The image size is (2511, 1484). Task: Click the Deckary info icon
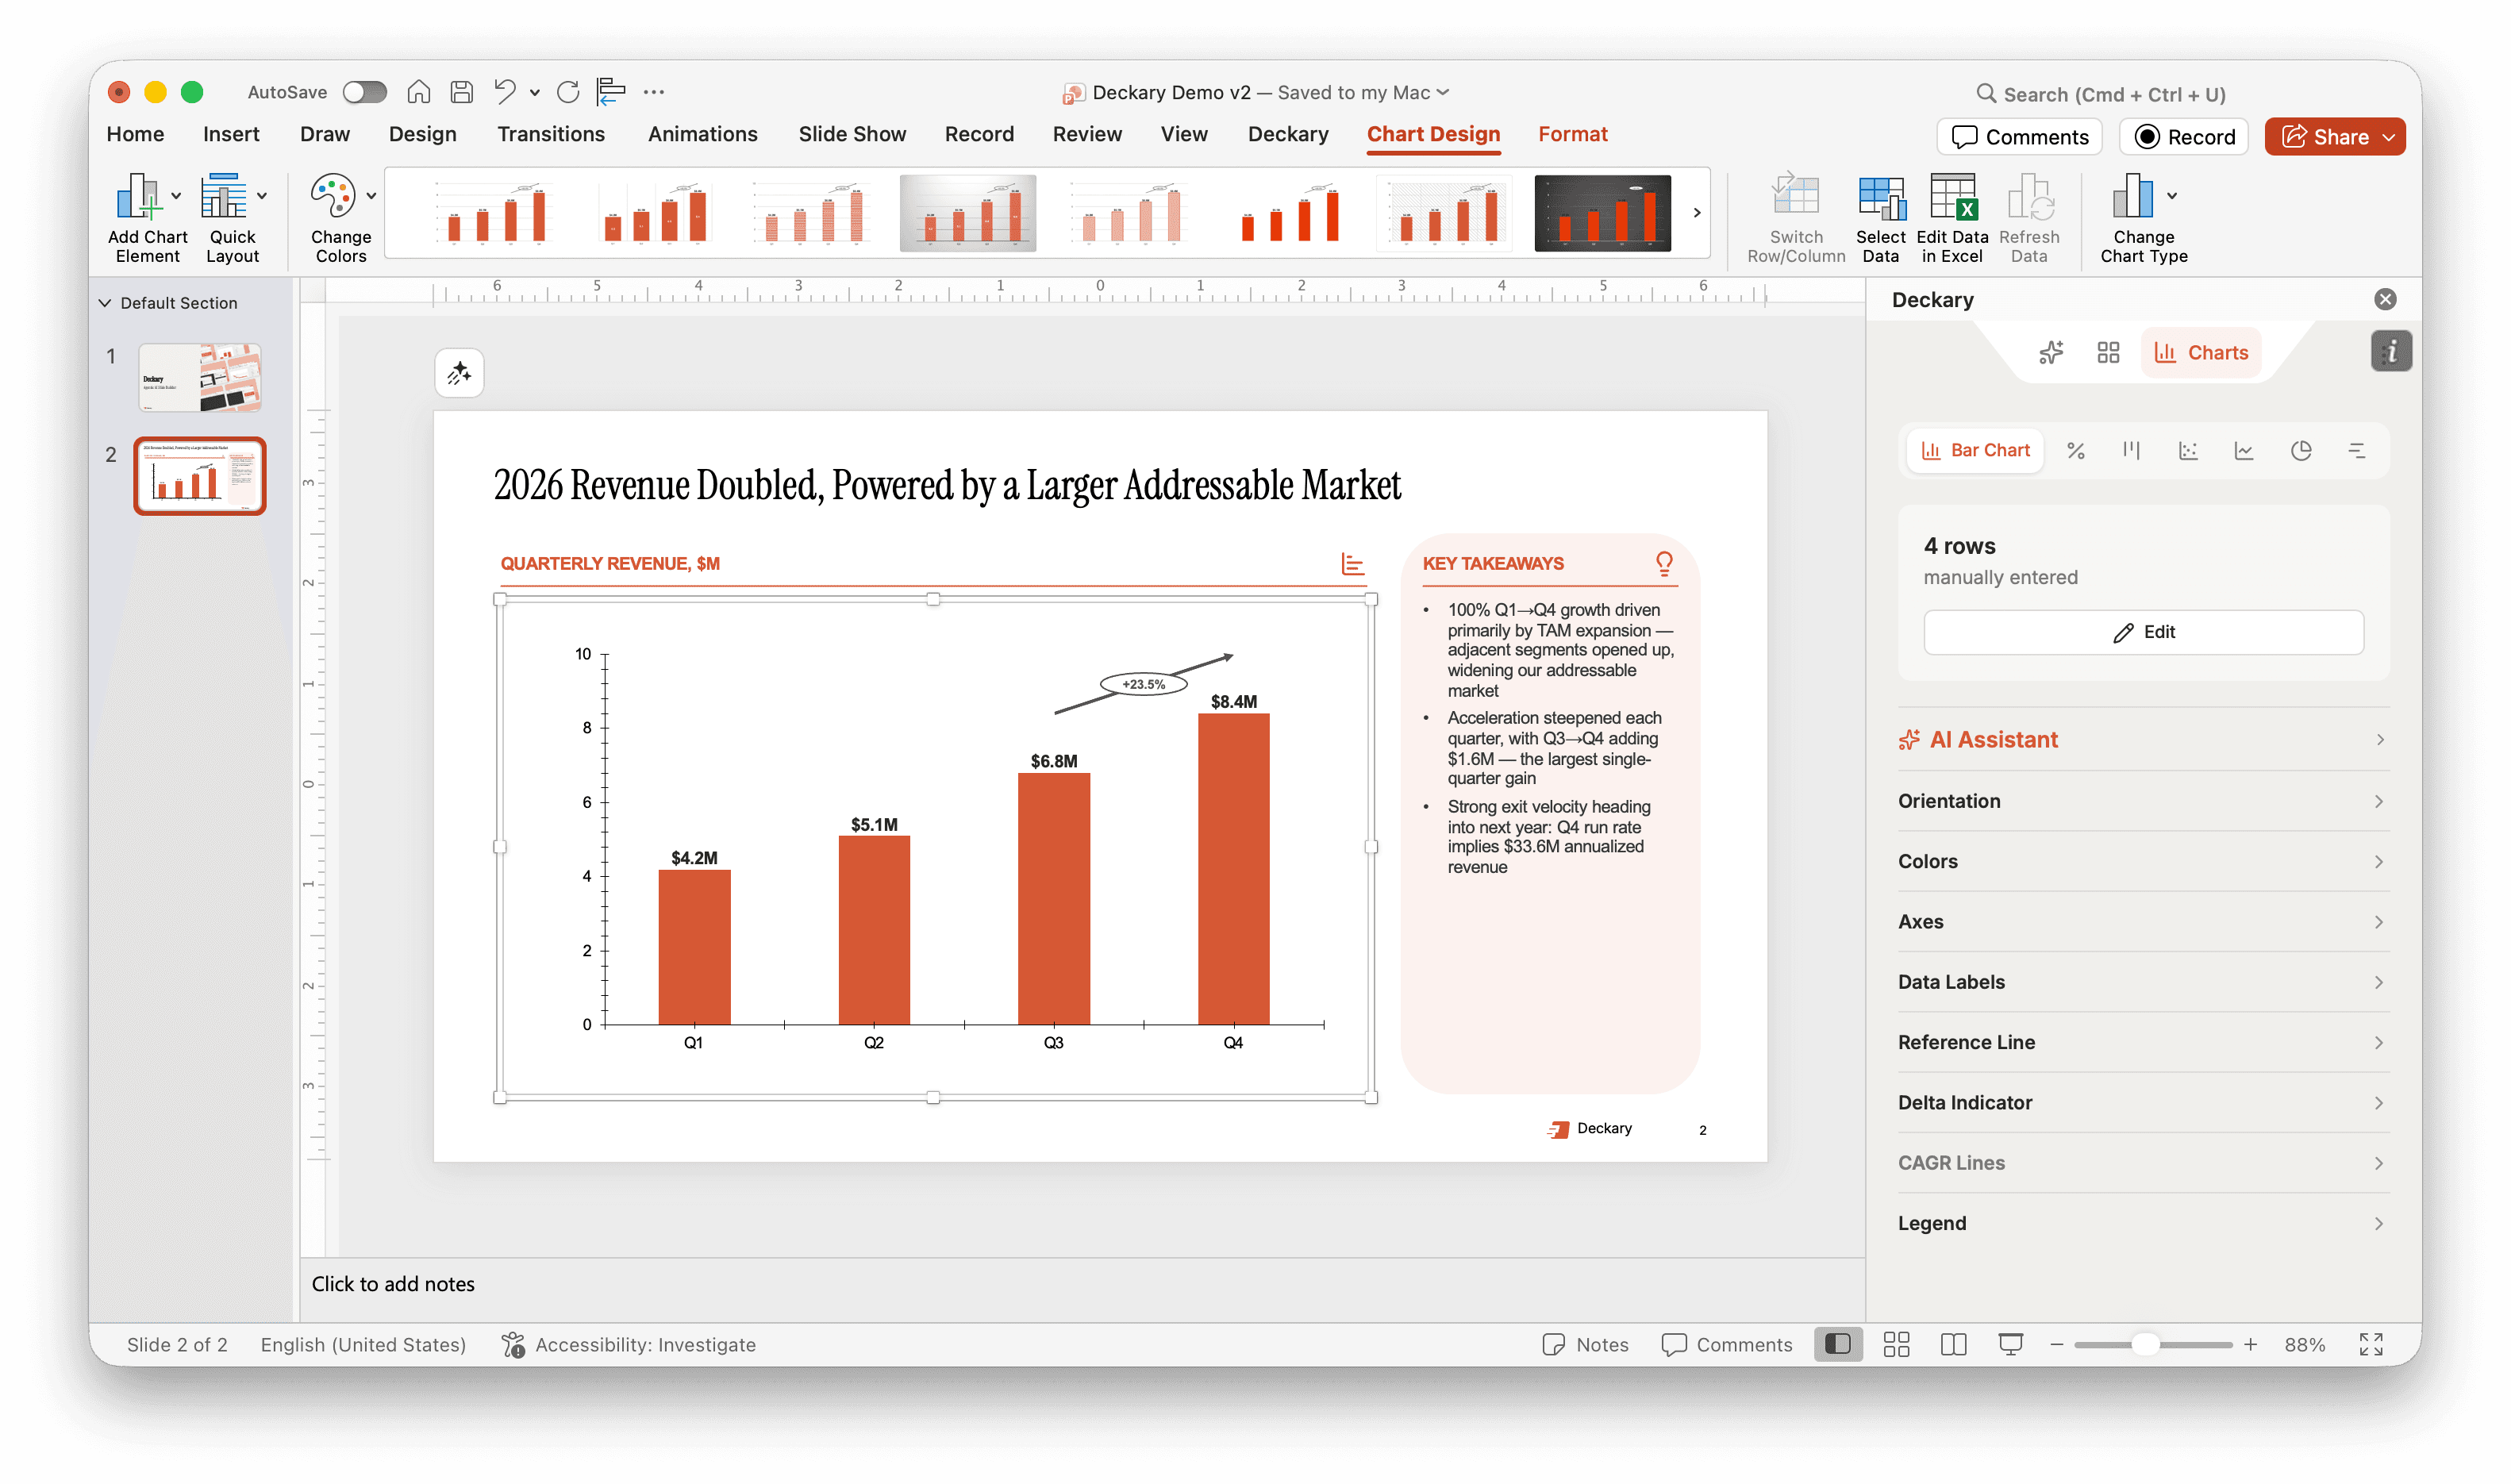click(2391, 351)
